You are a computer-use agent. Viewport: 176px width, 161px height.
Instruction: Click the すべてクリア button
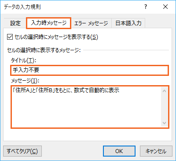click(x=22, y=151)
